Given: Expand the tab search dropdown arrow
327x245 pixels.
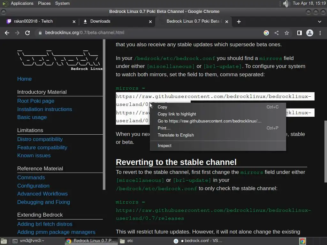Looking at the screenshot, I should 319,22.
